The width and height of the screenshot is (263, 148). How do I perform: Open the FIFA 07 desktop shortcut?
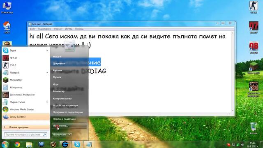click(x=254, y=28)
